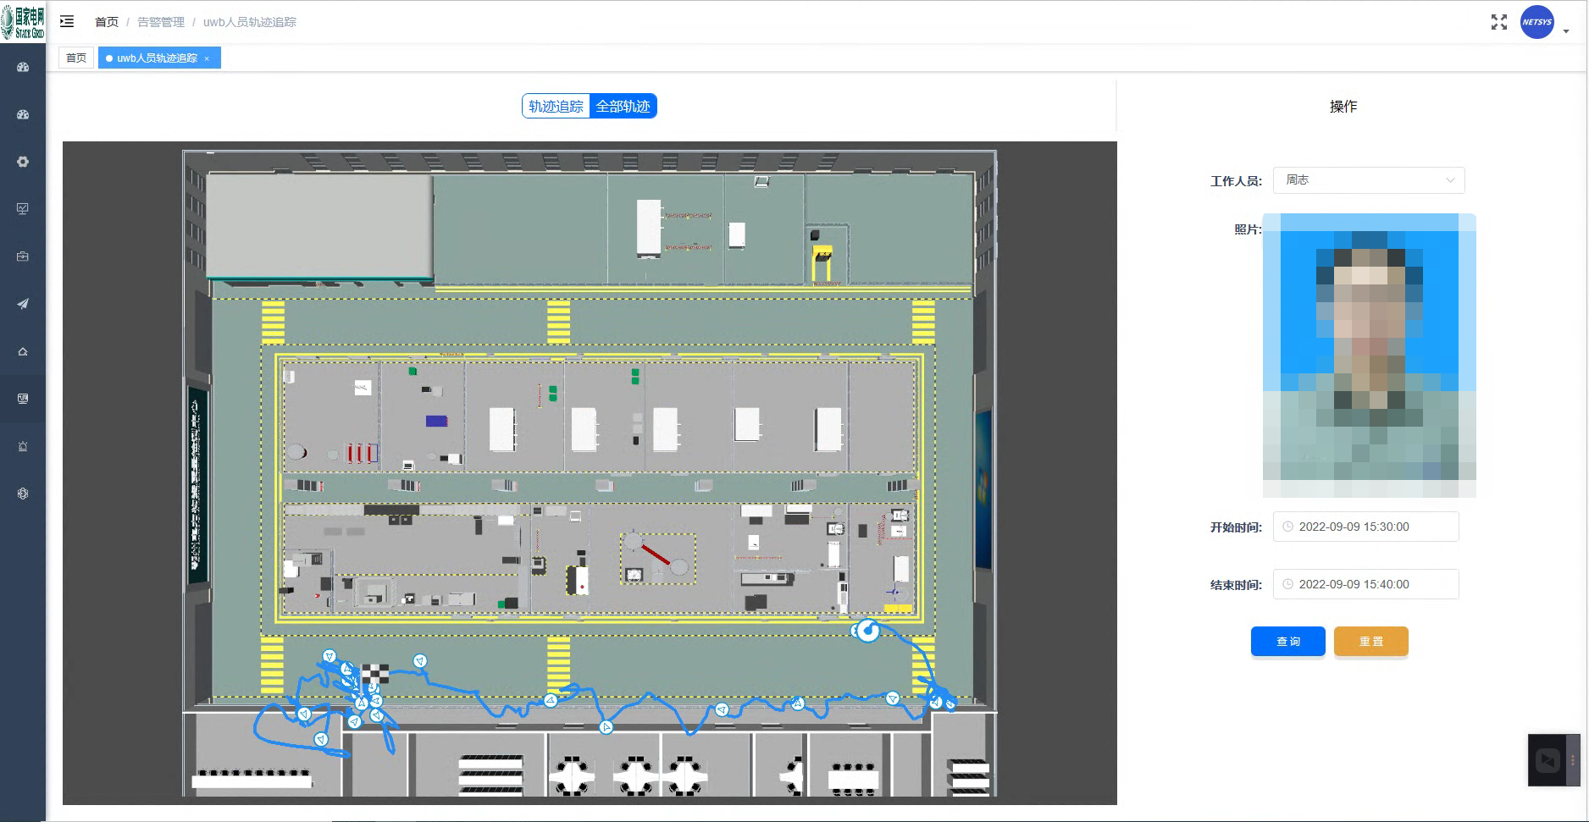1589x822 pixels.
Task: Click the atom-shaped icon in sidebar
Action: pyautogui.click(x=23, y=494)
